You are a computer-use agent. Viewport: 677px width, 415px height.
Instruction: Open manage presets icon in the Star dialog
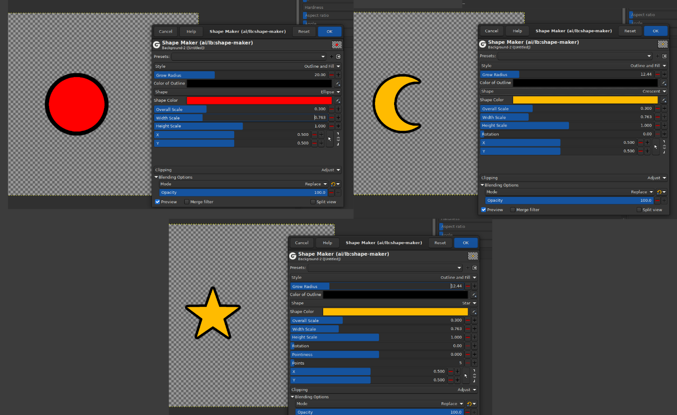tap(475, 268)
